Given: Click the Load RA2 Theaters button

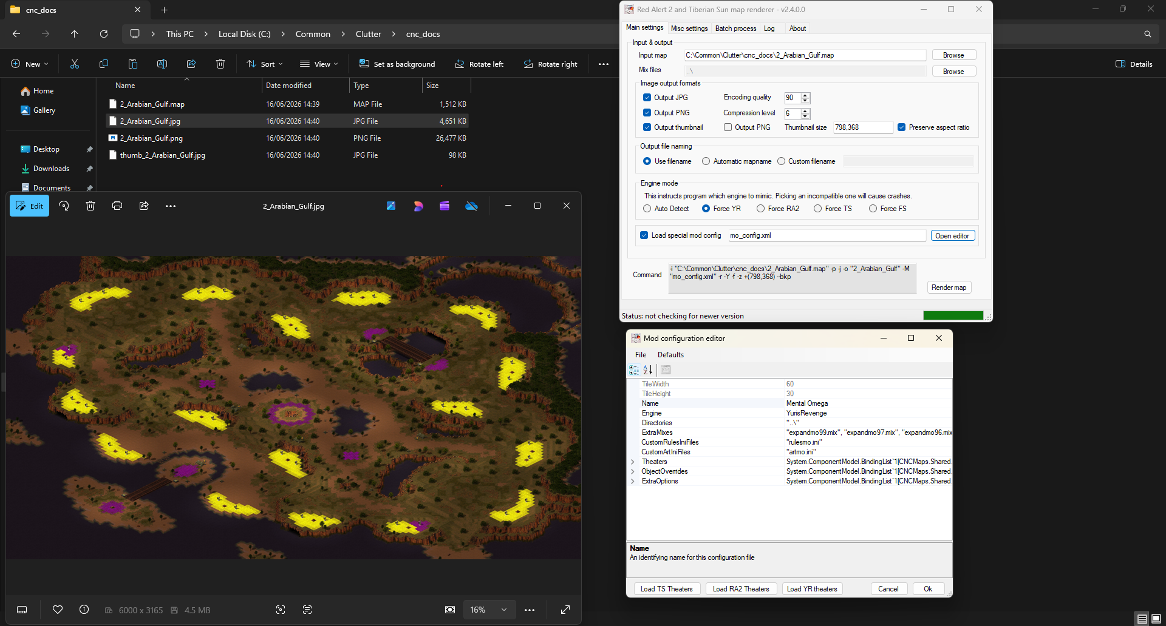Looking at the screenshot, I should (741, 589).
